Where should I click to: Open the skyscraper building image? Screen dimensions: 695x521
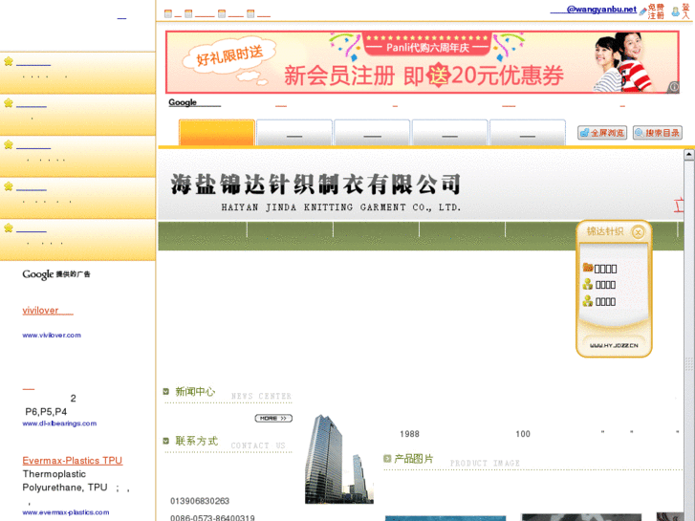point(339,459)
